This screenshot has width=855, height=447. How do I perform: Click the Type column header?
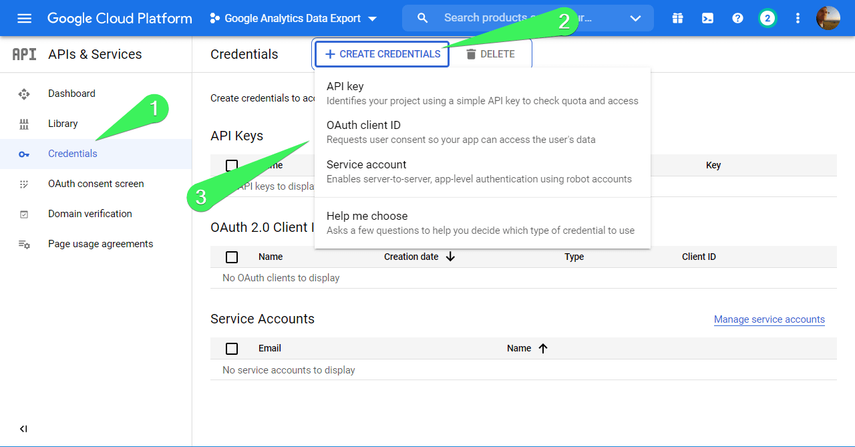(x=574, y=257)
